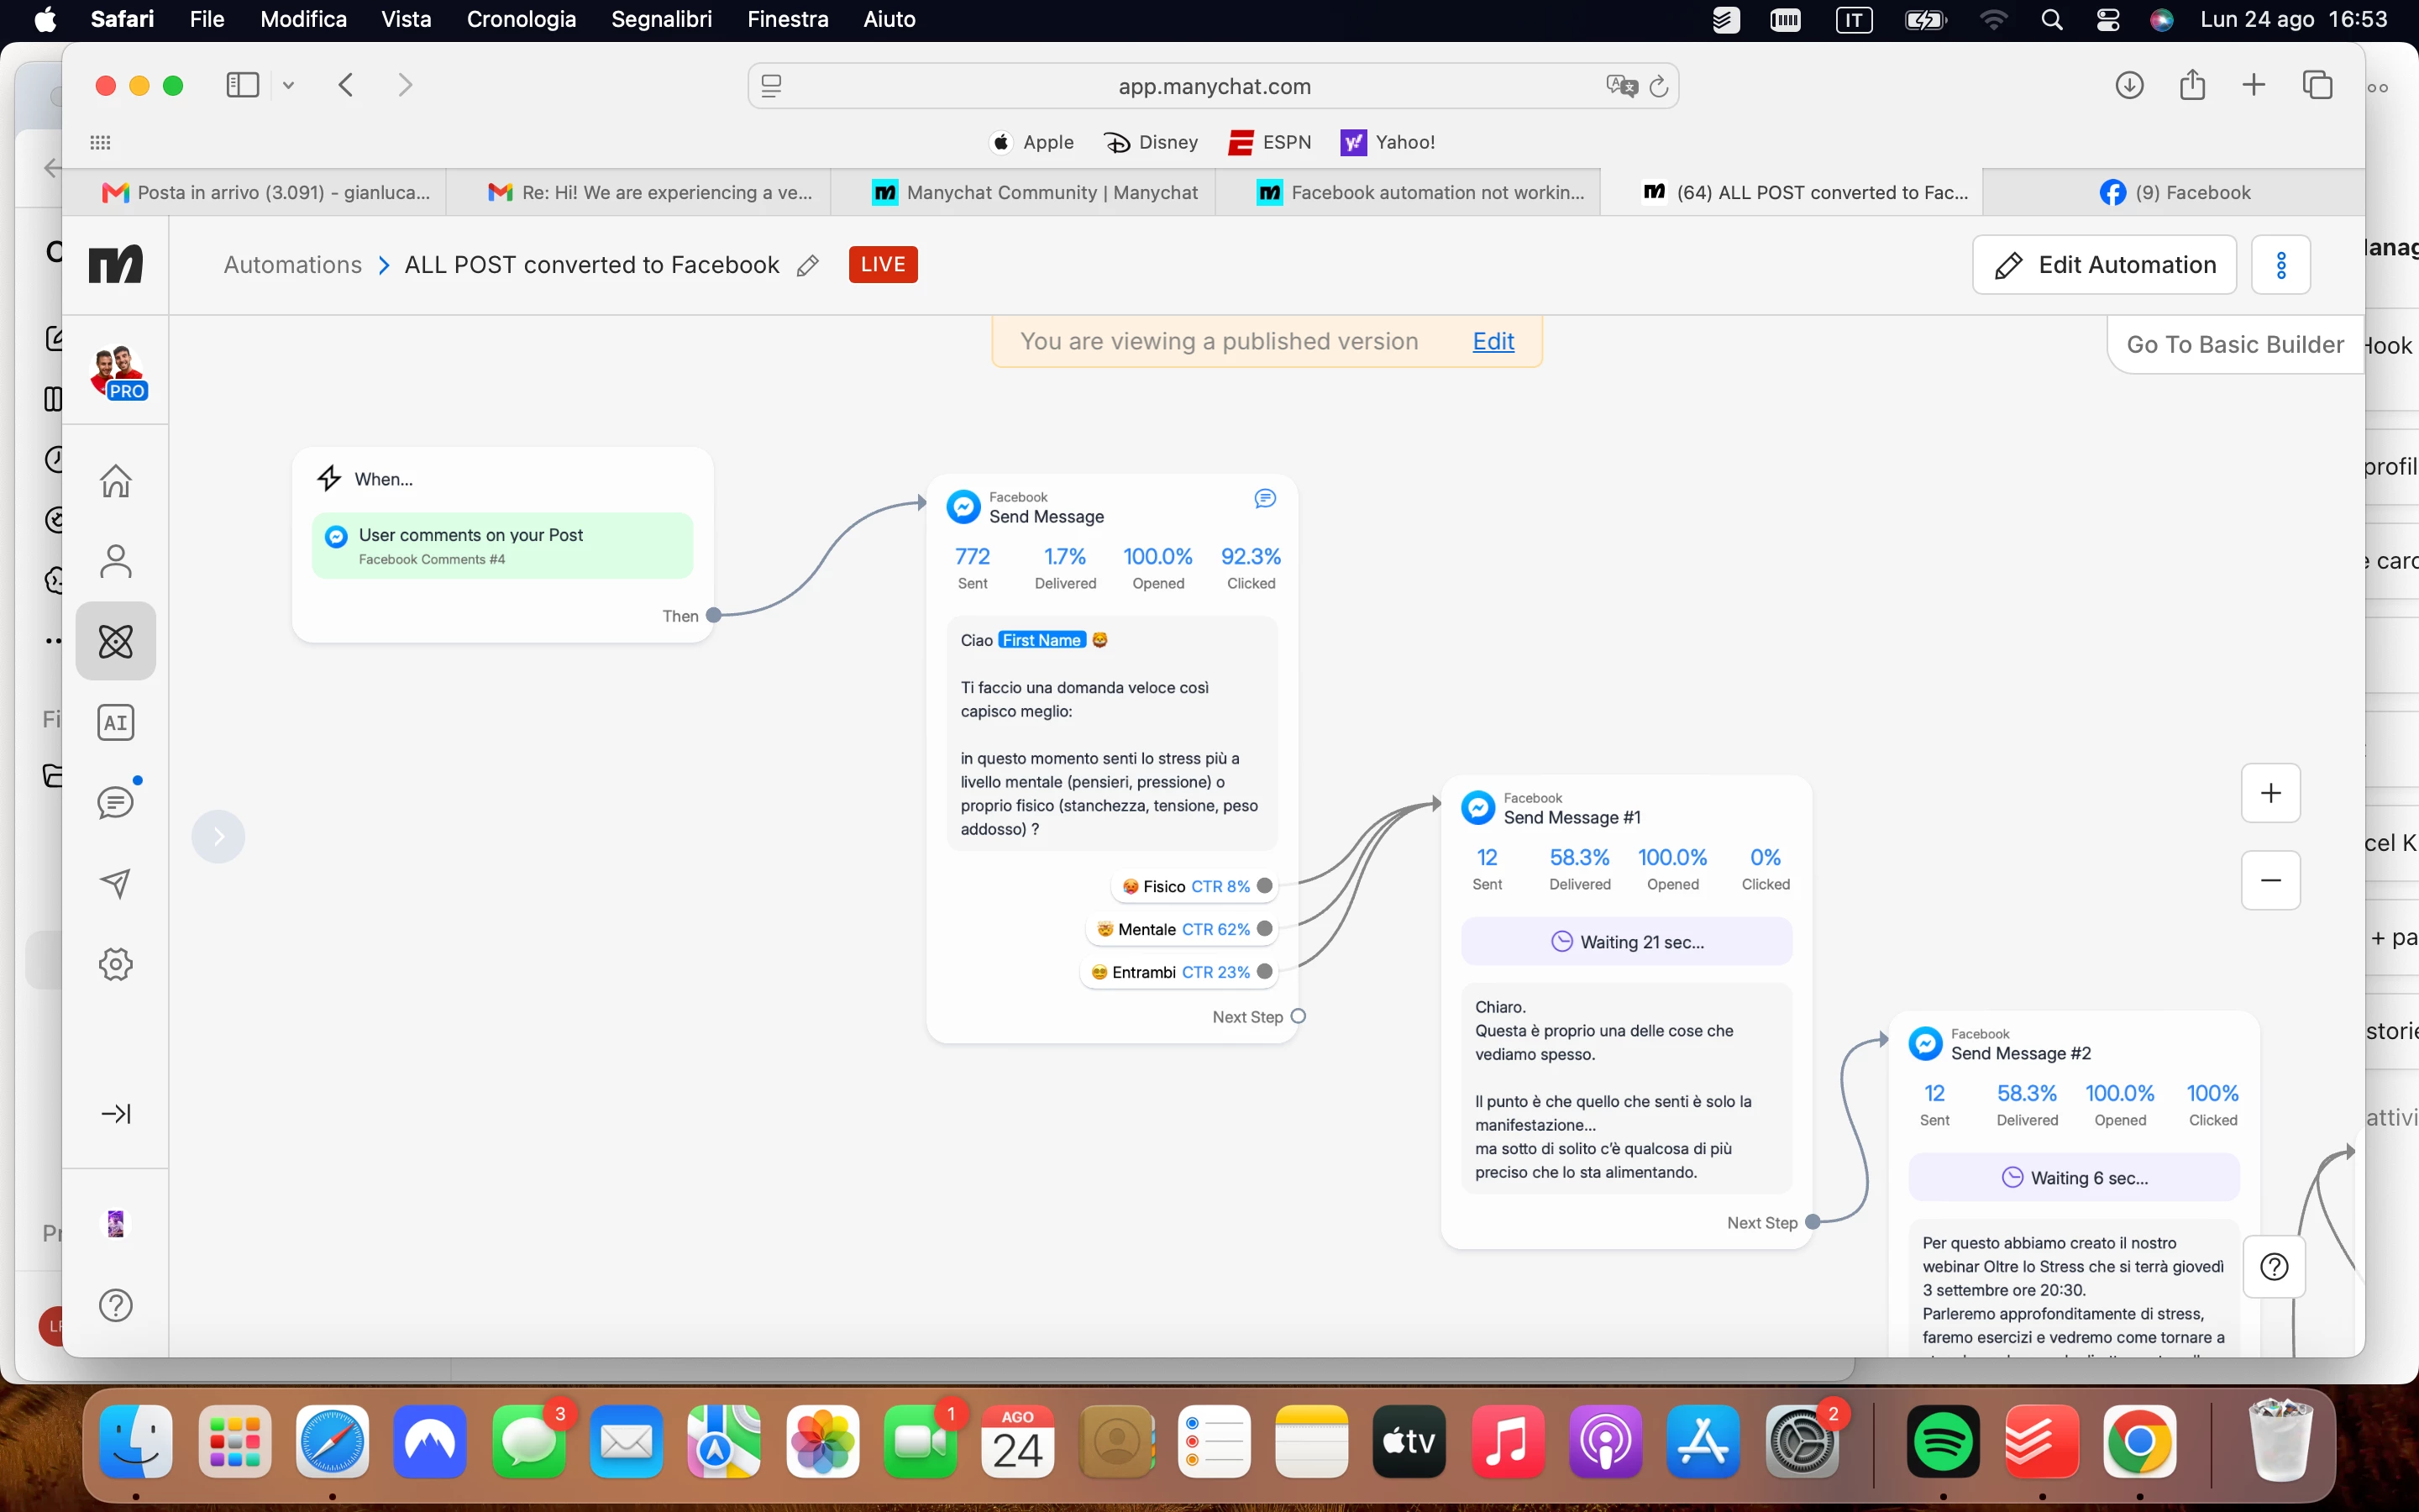Click the Edit link in published banner
The height and width of the screenshot is (1512, 2419).
click(x=1493, y=341)
